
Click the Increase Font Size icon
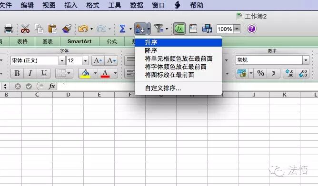(98, 60)
